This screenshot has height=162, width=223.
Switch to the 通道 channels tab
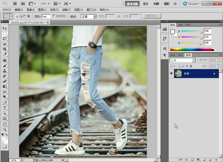[173, 55]
